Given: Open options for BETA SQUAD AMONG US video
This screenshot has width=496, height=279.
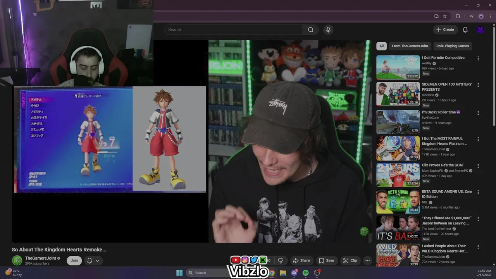Looking at the screenshot, I should click(x=478, y=192).
